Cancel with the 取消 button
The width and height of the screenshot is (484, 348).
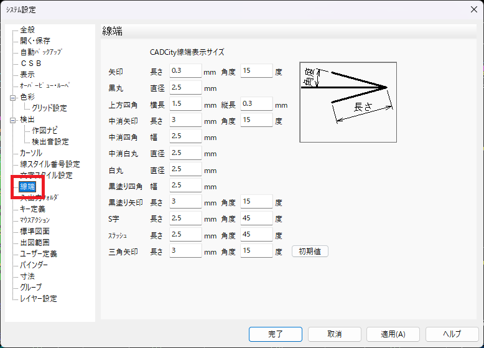(x=334, y=334)
